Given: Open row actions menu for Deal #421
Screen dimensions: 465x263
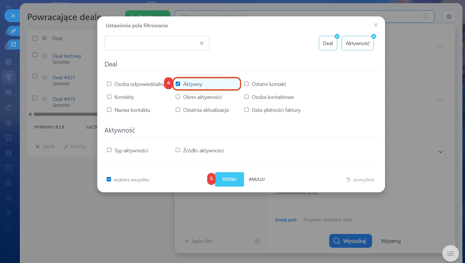Looking at the screenshot, I should (45, 78).
